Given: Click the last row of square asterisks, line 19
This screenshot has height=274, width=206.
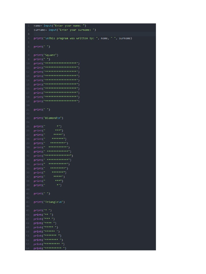Looking at the screenshot, I should (57, 101).
